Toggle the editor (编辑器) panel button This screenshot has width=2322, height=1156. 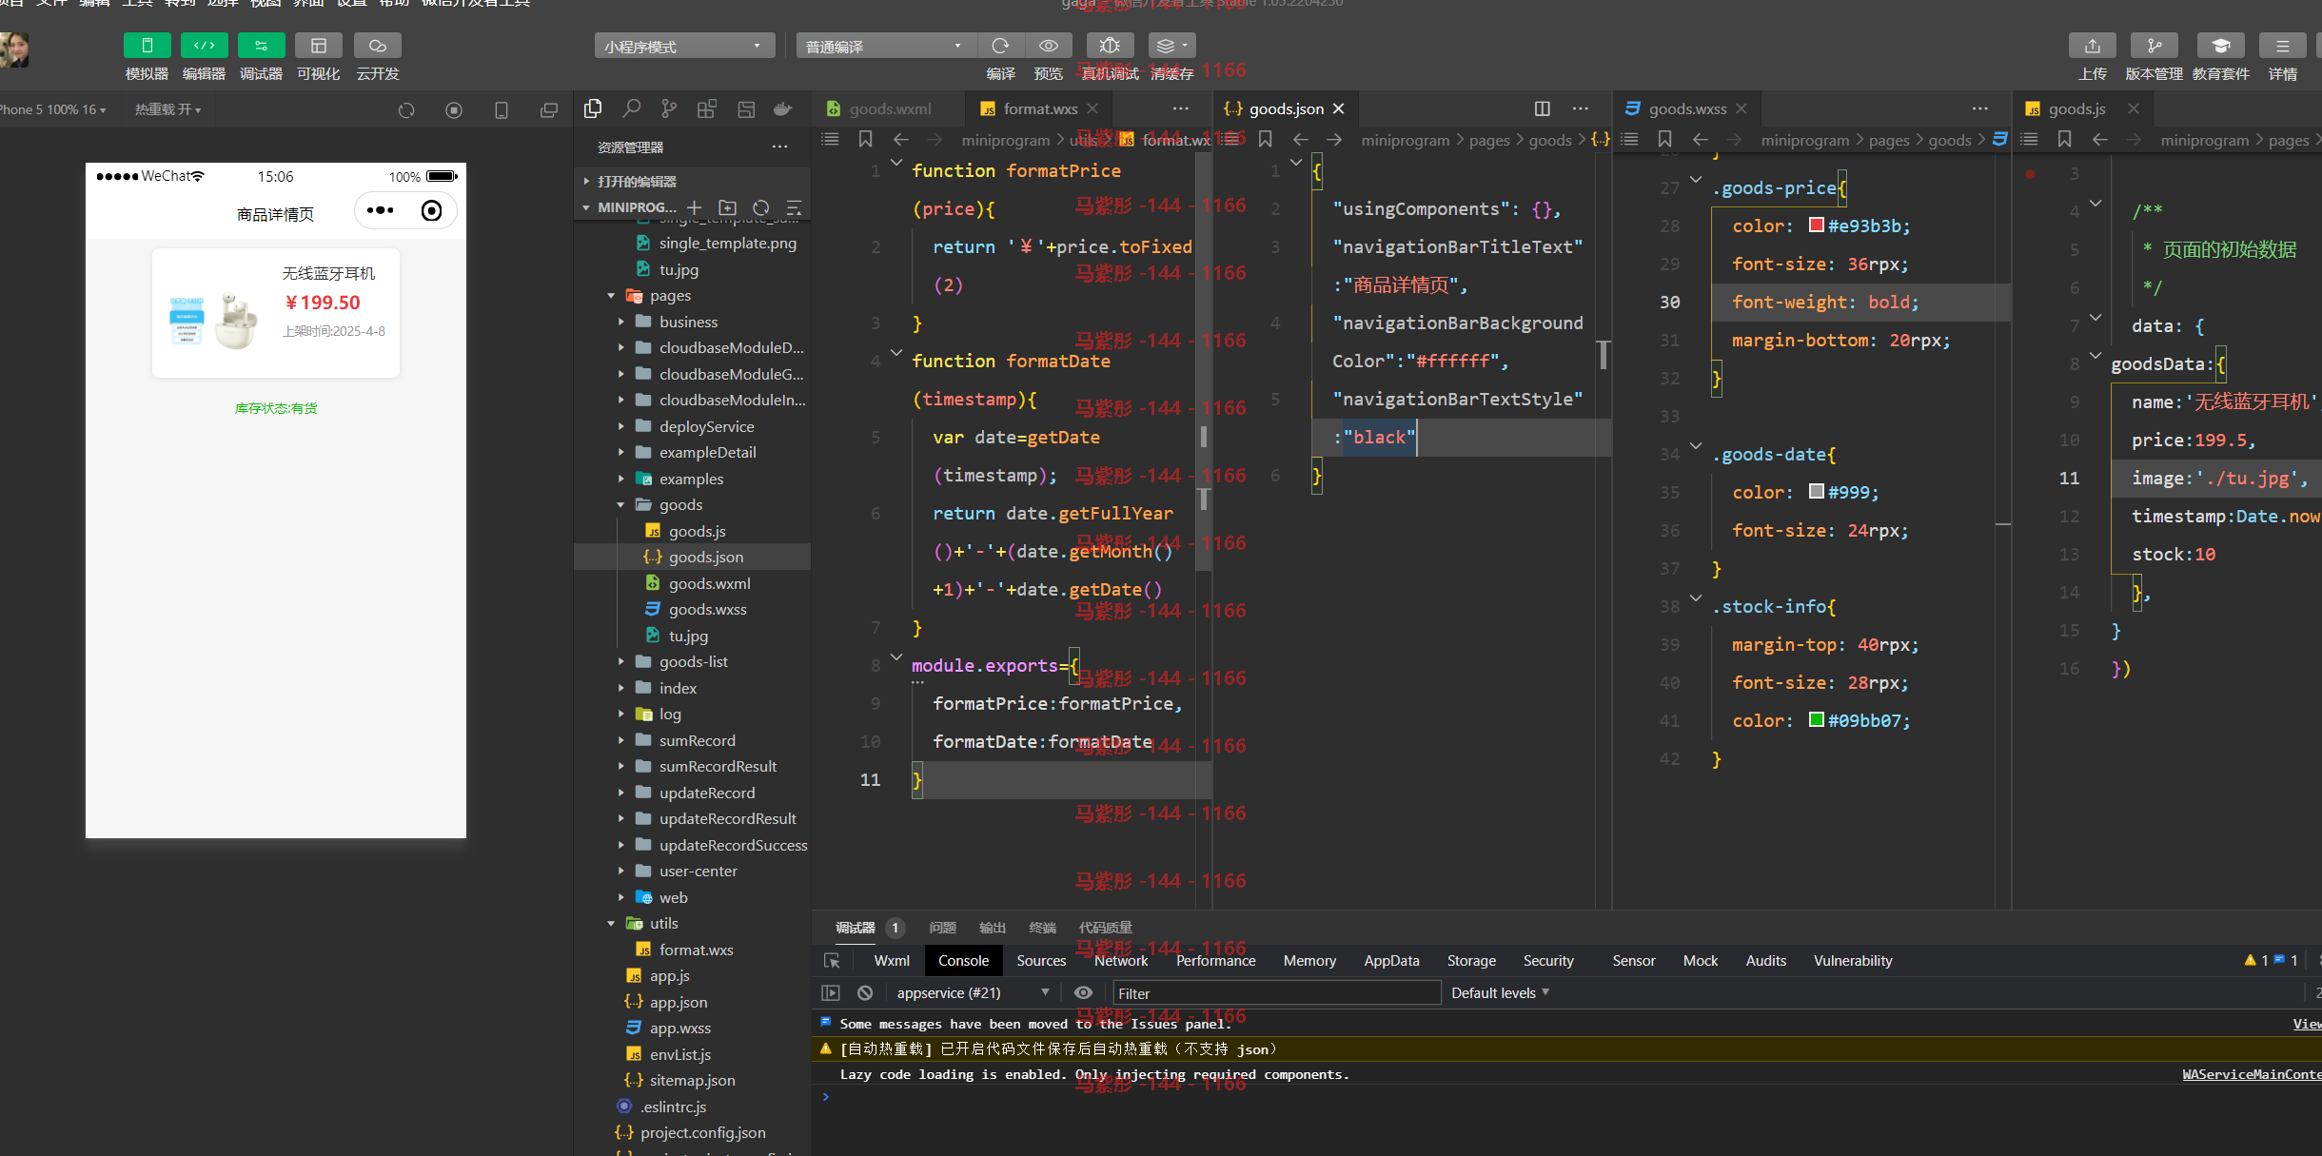(204, 46)
